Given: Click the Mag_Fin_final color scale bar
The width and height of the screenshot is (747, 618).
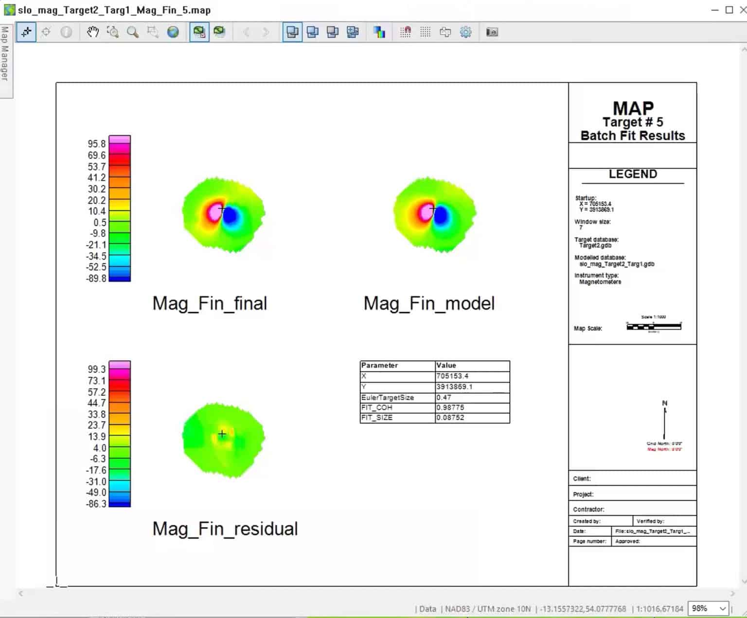Looking at the screenshot, I should 120,209.
